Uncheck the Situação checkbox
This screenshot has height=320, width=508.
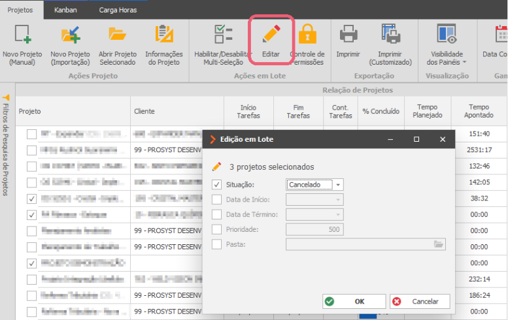click(x=217, y=184)
